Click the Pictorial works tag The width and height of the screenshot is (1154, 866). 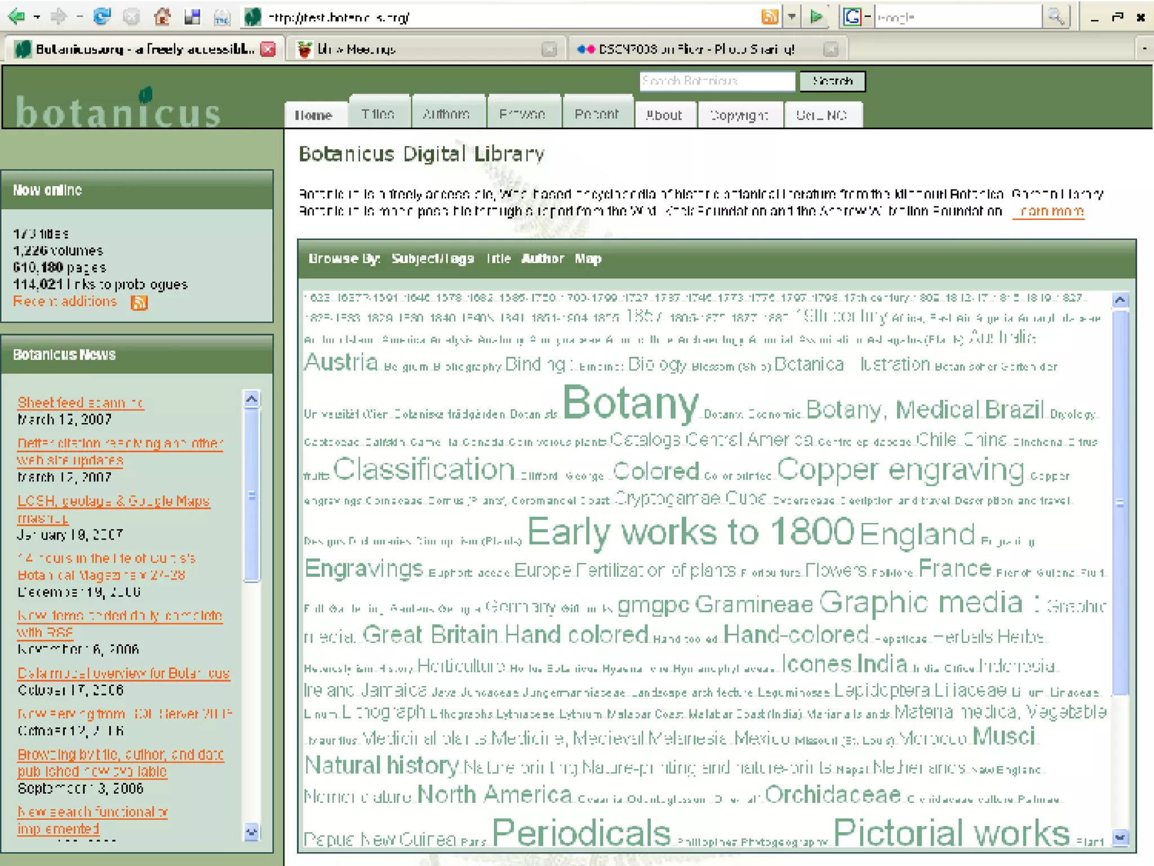[x=951, y=832]
